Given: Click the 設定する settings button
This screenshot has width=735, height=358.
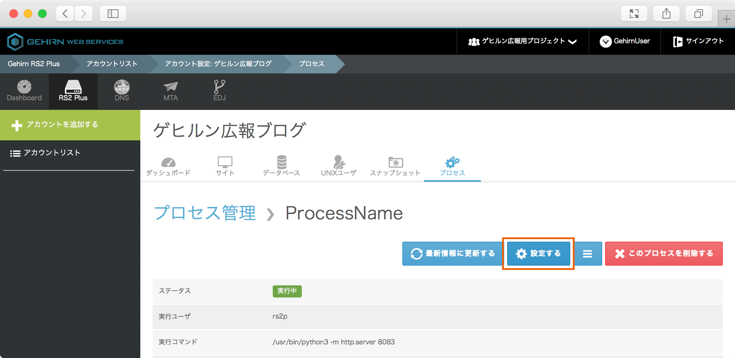Looking at the screenshot, I should click(538, 254).
